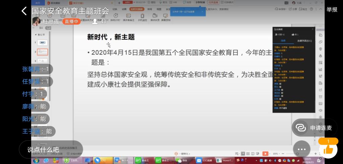Click the Windows Start button
The image size is (343, 164).
(36, 160)
